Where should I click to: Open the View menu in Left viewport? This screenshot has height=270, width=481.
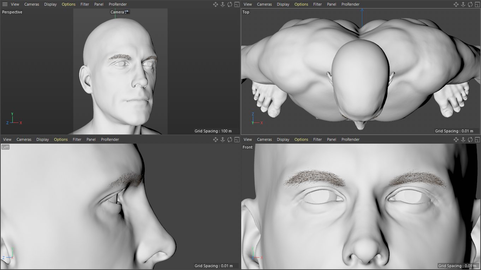coord(7,139)
